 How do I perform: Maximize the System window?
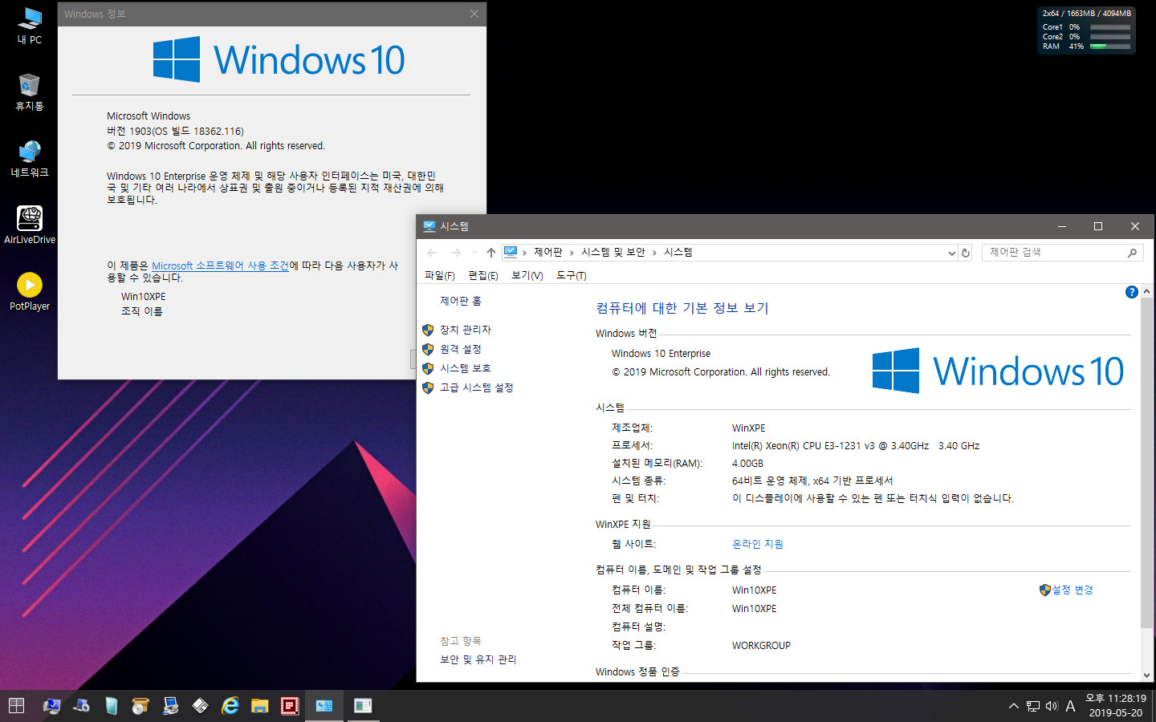point(1098,226)
